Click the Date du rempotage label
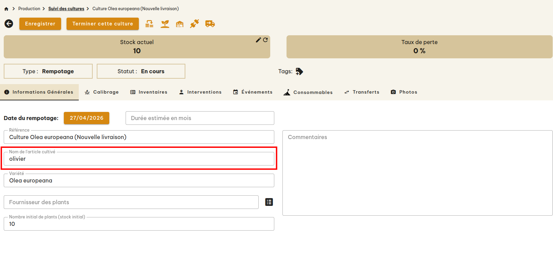Screen dimensions: 553x253 pos(31,118)
